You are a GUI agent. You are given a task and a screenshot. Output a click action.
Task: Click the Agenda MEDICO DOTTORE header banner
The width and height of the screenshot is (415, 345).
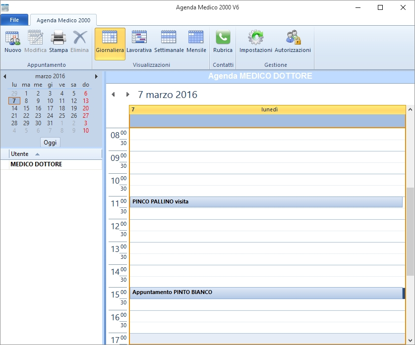[260, 76]
